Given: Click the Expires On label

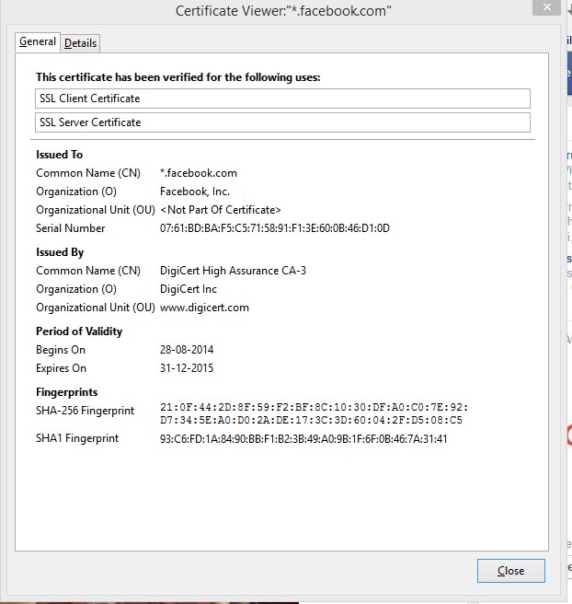Looking at the screenshot, I should 62,368.
